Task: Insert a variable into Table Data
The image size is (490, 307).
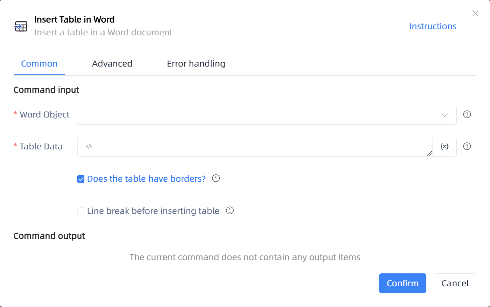Action: [444, 147]
